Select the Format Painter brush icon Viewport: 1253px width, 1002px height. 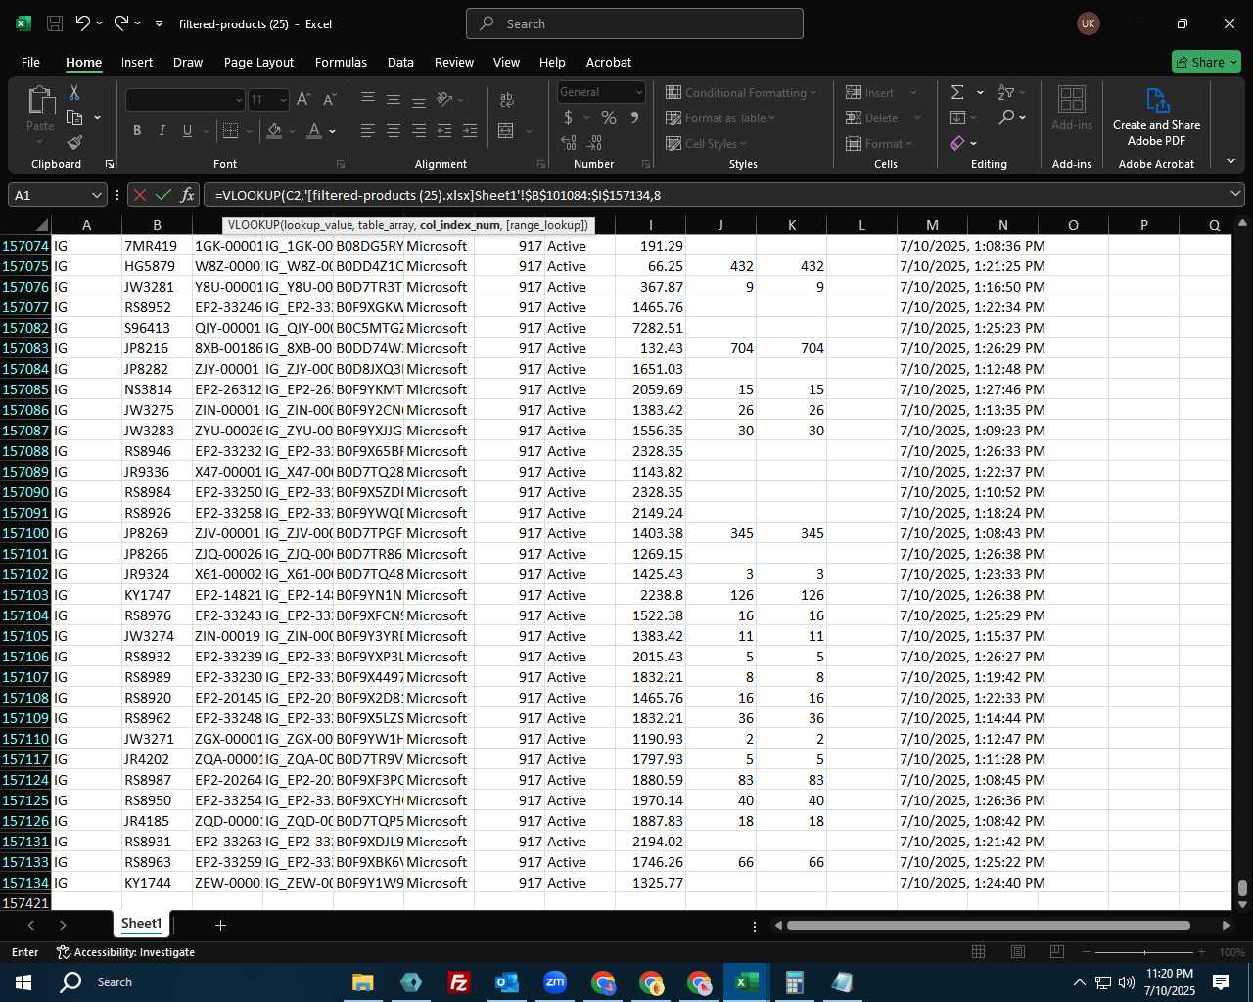coord(74,143)
